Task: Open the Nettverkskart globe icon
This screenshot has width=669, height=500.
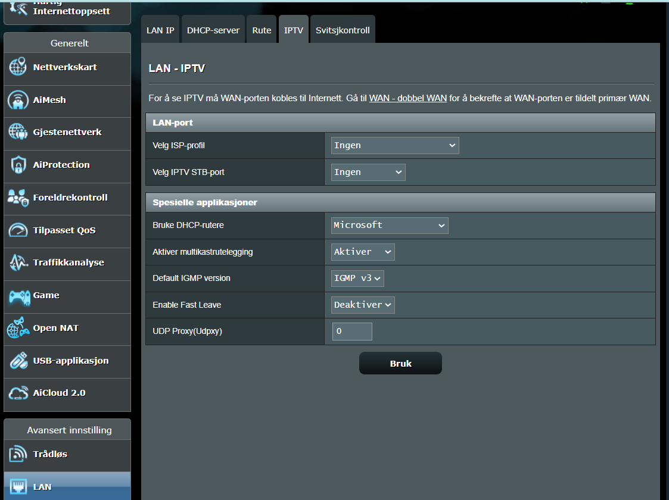Action: [x=18, y=67]
